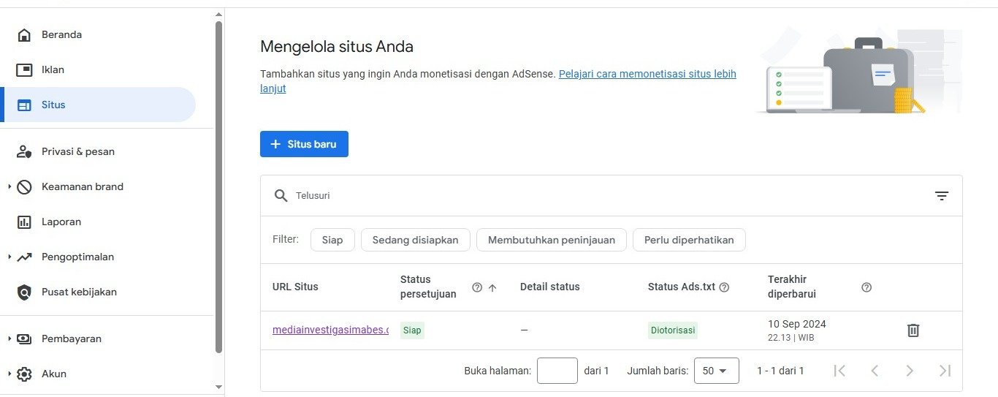
Task: Click the Detail status column header
Action: (550, 287)
